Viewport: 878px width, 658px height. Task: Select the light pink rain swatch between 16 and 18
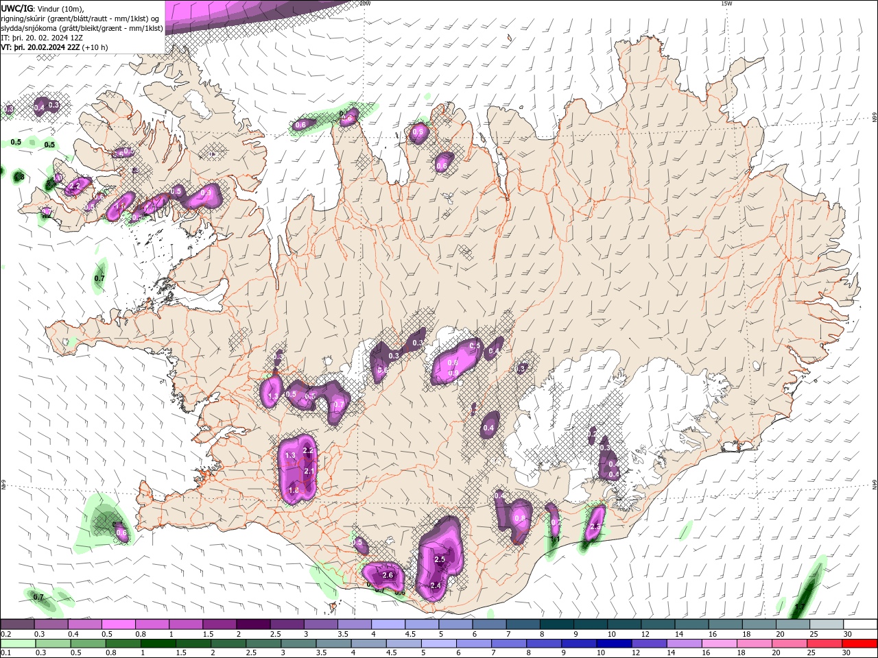(x=721, y=644)
